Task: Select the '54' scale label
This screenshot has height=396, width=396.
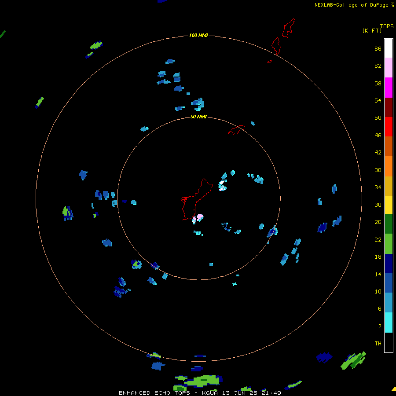Action: (378, 100)
